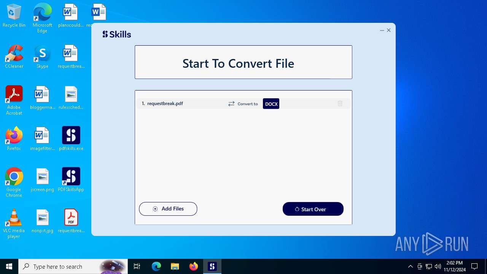The height and width of the screenshot is (274, 487).
Task: Open the notification center icon
Action: point(474,266)
